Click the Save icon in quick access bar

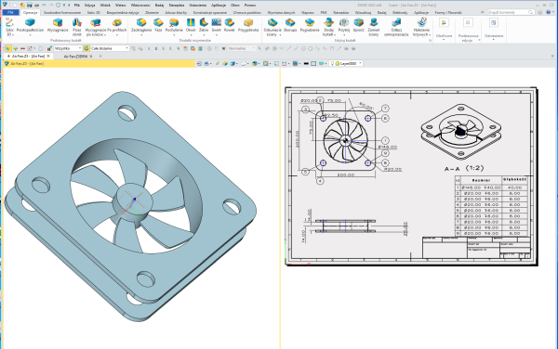coord(29,5)
